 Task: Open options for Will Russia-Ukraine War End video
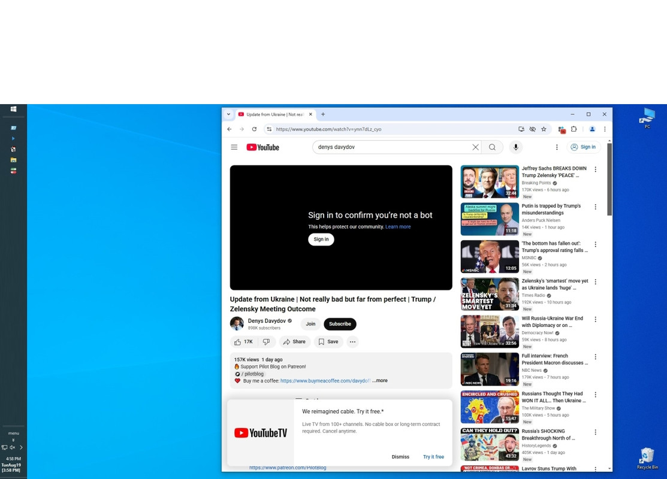pos(596,319)
